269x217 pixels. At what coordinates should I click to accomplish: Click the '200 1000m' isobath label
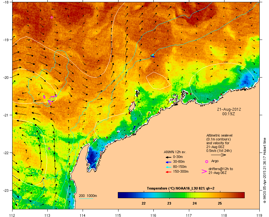(x=88, y=196)
